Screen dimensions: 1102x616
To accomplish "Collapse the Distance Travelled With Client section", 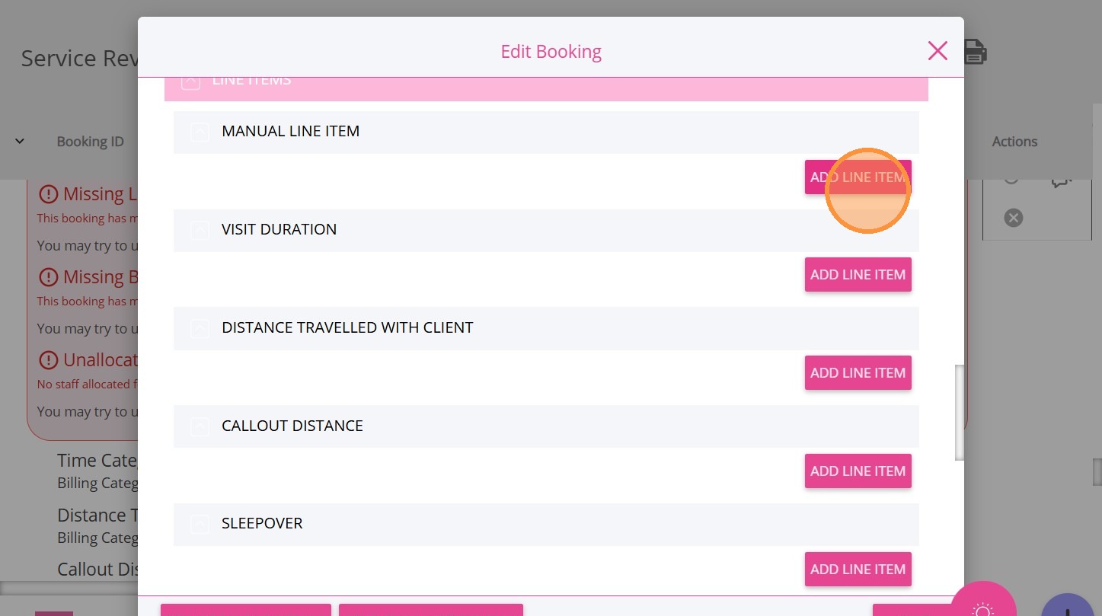I will (x=200, y=328).
